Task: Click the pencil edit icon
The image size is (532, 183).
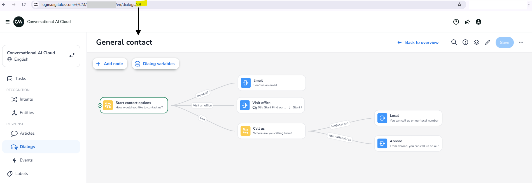Action: [488, 42]
